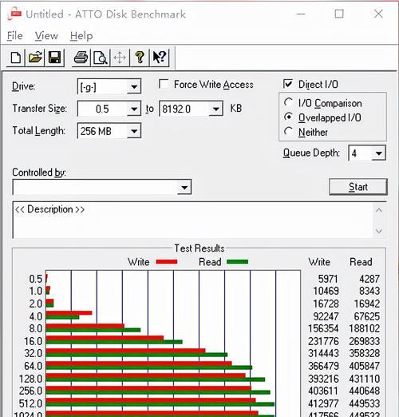Image resolution: width=399 pixels, height=417 pixels.
Task: Open the File menu
Action: (15, 36)
